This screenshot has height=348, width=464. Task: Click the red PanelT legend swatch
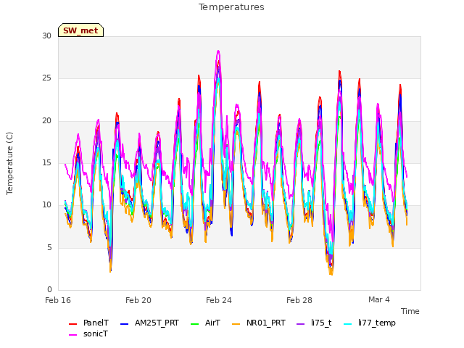(72, 324)
